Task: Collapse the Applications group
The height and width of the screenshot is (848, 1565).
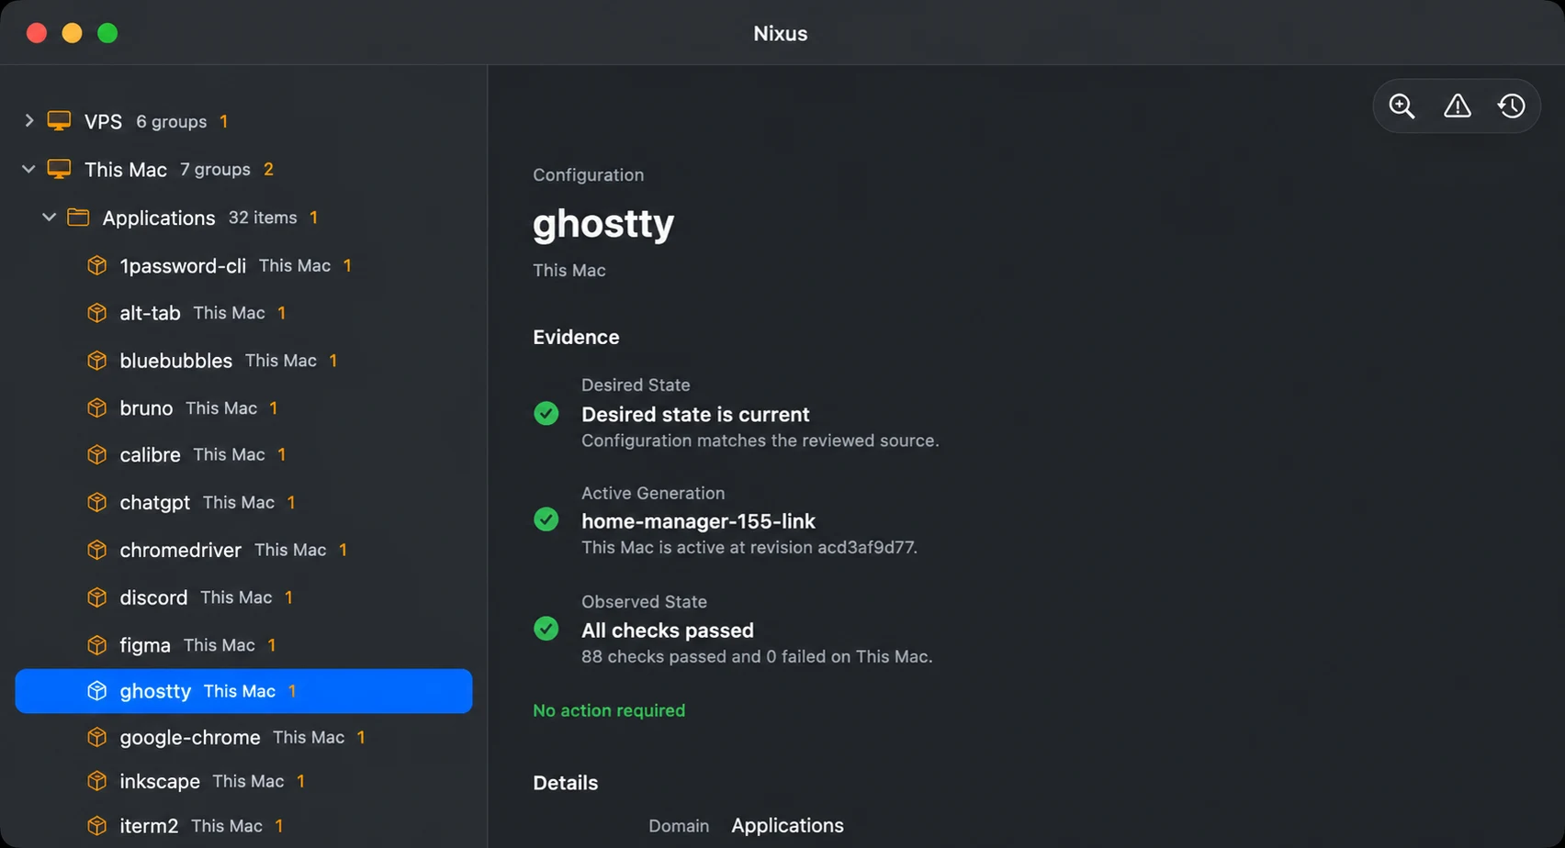Action: click(49, 218)
